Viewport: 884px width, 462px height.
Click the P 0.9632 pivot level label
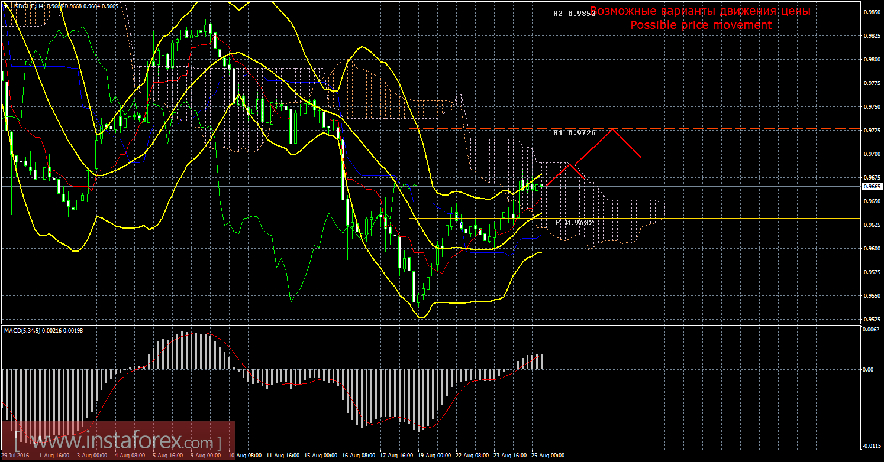pos(574,222)
